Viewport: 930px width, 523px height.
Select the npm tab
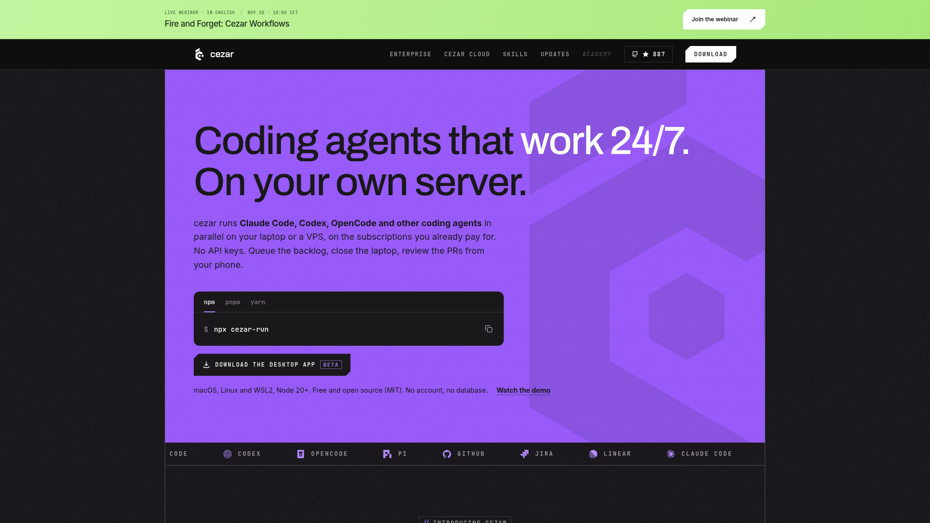pos(209,302)
